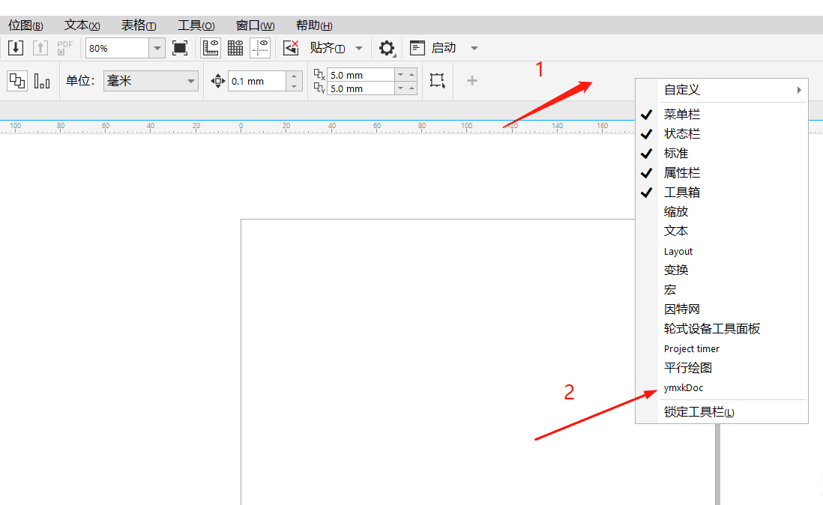823x505 pixels.
Task: Click the treat as filled icon
Action: coord(437,81)
